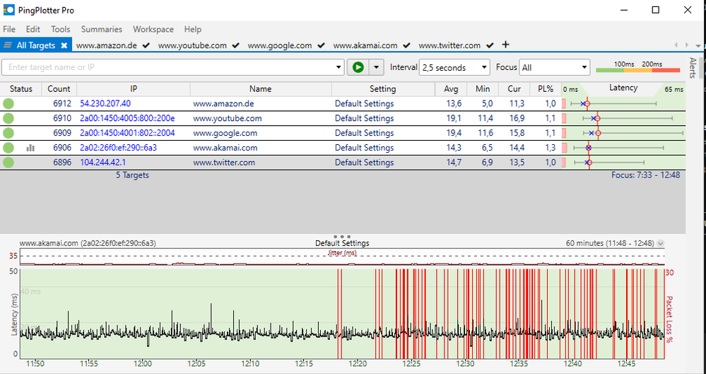Click the bar chart icon in the akamai row
Viewport: 706px width, 374px height.
click(x=30, y=148)
